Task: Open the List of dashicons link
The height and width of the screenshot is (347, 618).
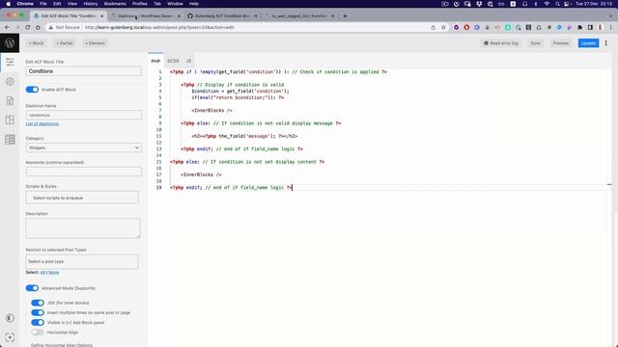Action: tap(42, 123)
